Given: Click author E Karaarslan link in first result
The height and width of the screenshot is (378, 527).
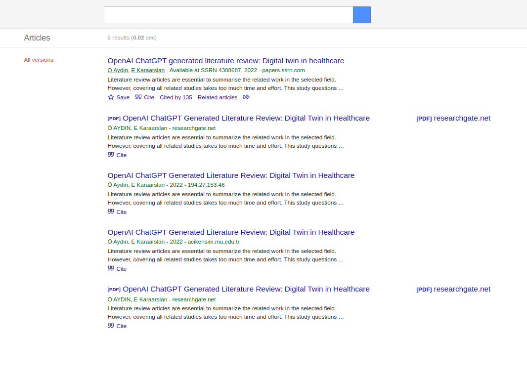Looking at the screenshot, I should pyautogui.click(x=148, y=70).
